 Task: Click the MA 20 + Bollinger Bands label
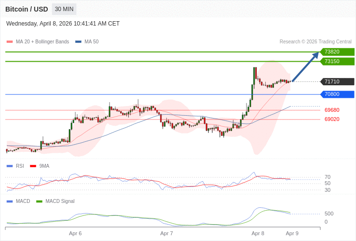(x=42, y=42)
